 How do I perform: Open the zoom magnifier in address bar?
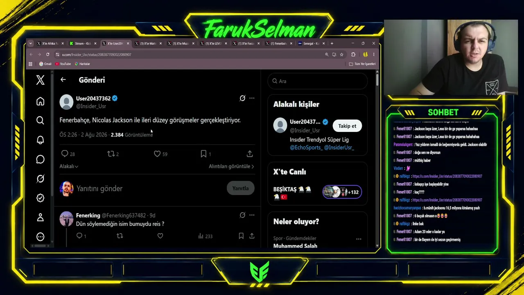(x=327, y=54)
